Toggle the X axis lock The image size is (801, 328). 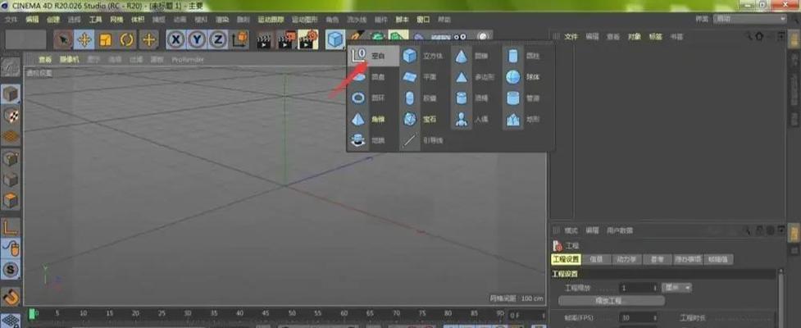176,40
